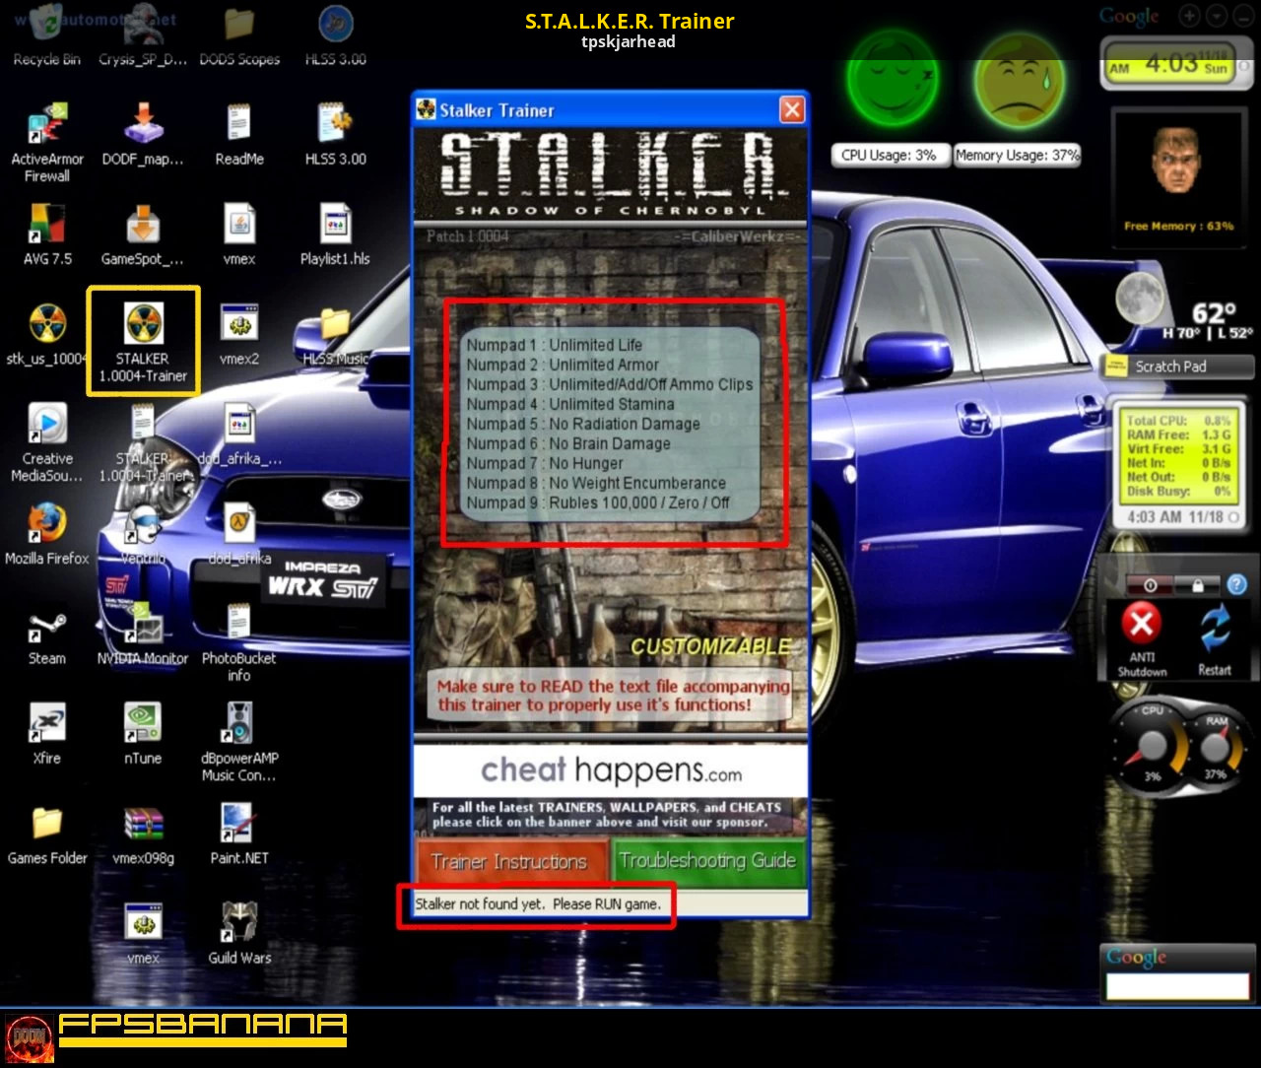Image resolution: width=1261 pixels, height=1068 pixels.
Task: Click the Troubleshooting Guide button
Action: click(x=707, y=861)
